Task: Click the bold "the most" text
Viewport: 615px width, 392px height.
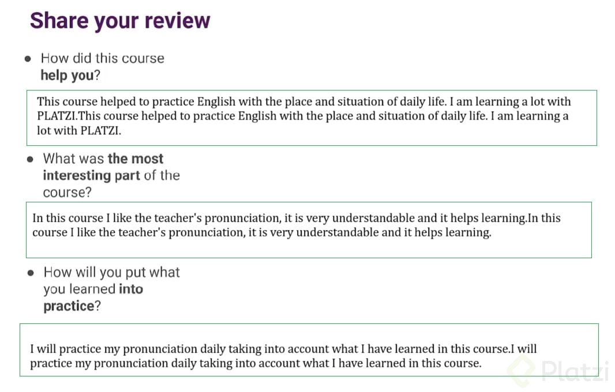Action: [136, 159]
